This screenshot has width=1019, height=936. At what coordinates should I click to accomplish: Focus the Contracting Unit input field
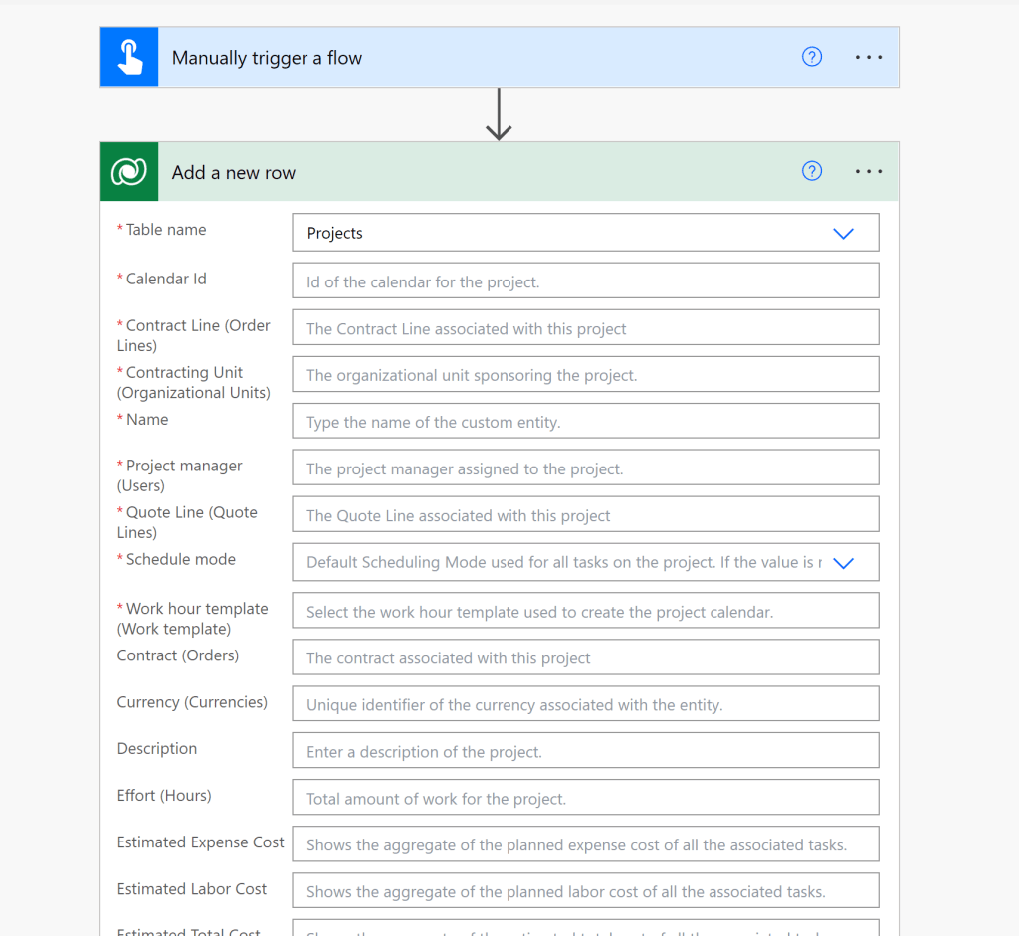[x=585, y=375]
